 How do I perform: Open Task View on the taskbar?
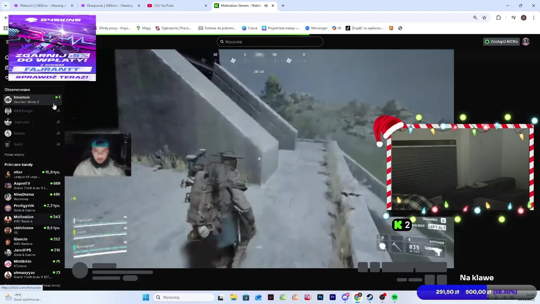click(220, 297)
